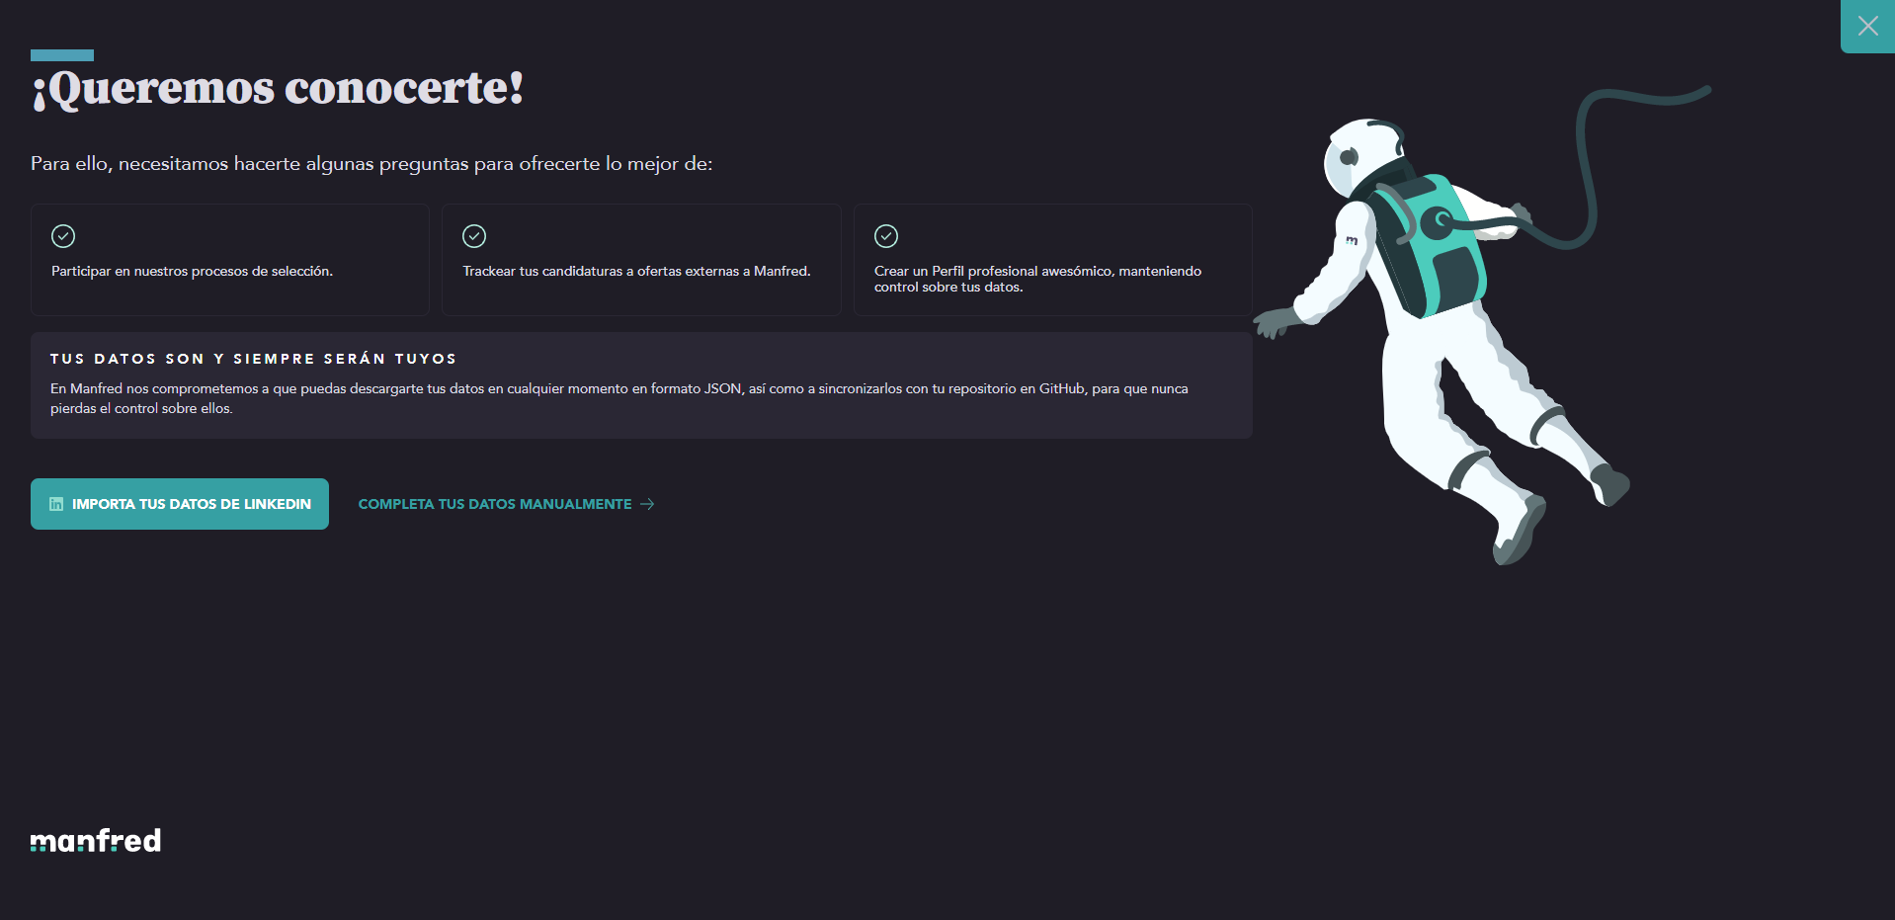Click the 'Para ello, necesitamos hacerte' subtitle
This screenshot has width=1895, height=920.
(x=371, y=164)
